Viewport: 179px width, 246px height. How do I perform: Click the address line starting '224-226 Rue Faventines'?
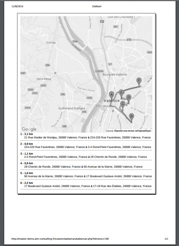pyautogui.click(x=87, y=147)
